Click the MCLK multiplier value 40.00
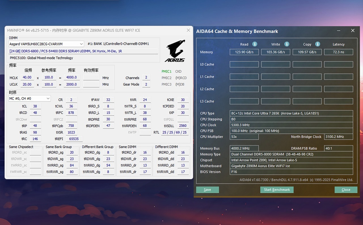This screenshot has width=363, height=225. tap(27, 78)
